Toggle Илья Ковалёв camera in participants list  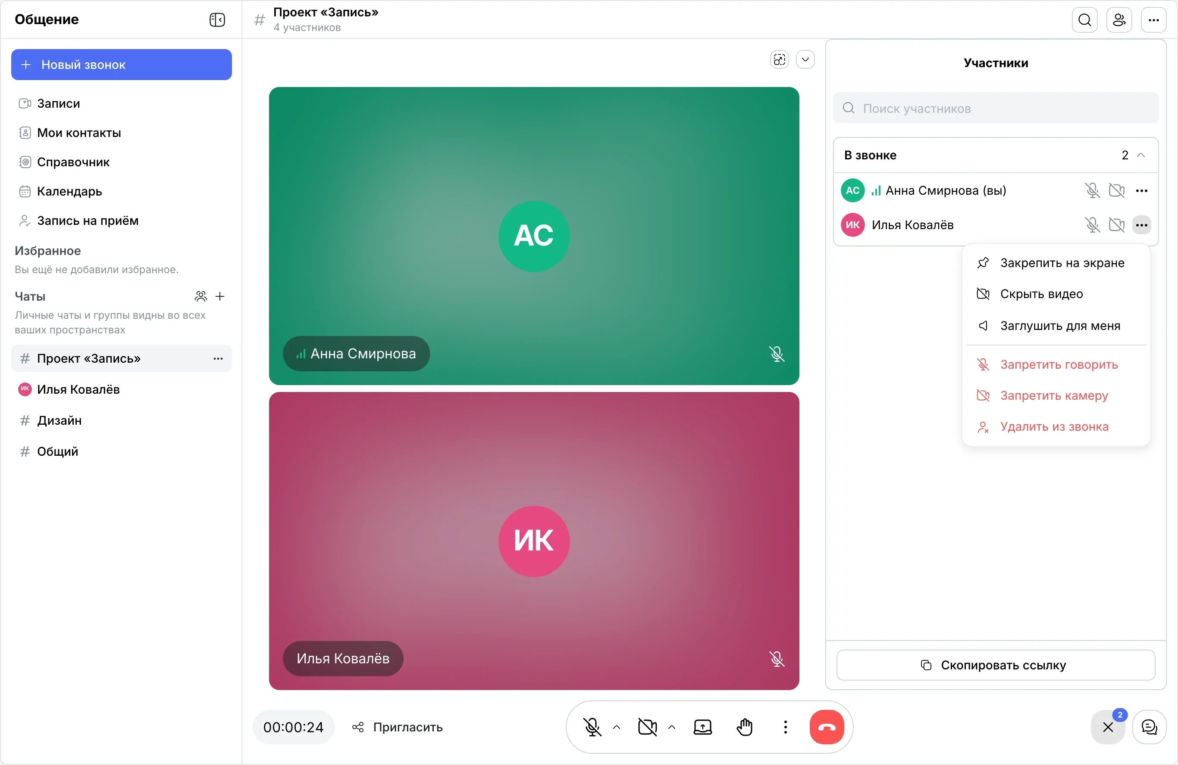[x=1117, y=224]
